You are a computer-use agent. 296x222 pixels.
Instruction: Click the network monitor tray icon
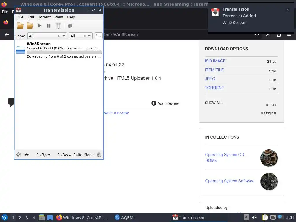point(273,217)
